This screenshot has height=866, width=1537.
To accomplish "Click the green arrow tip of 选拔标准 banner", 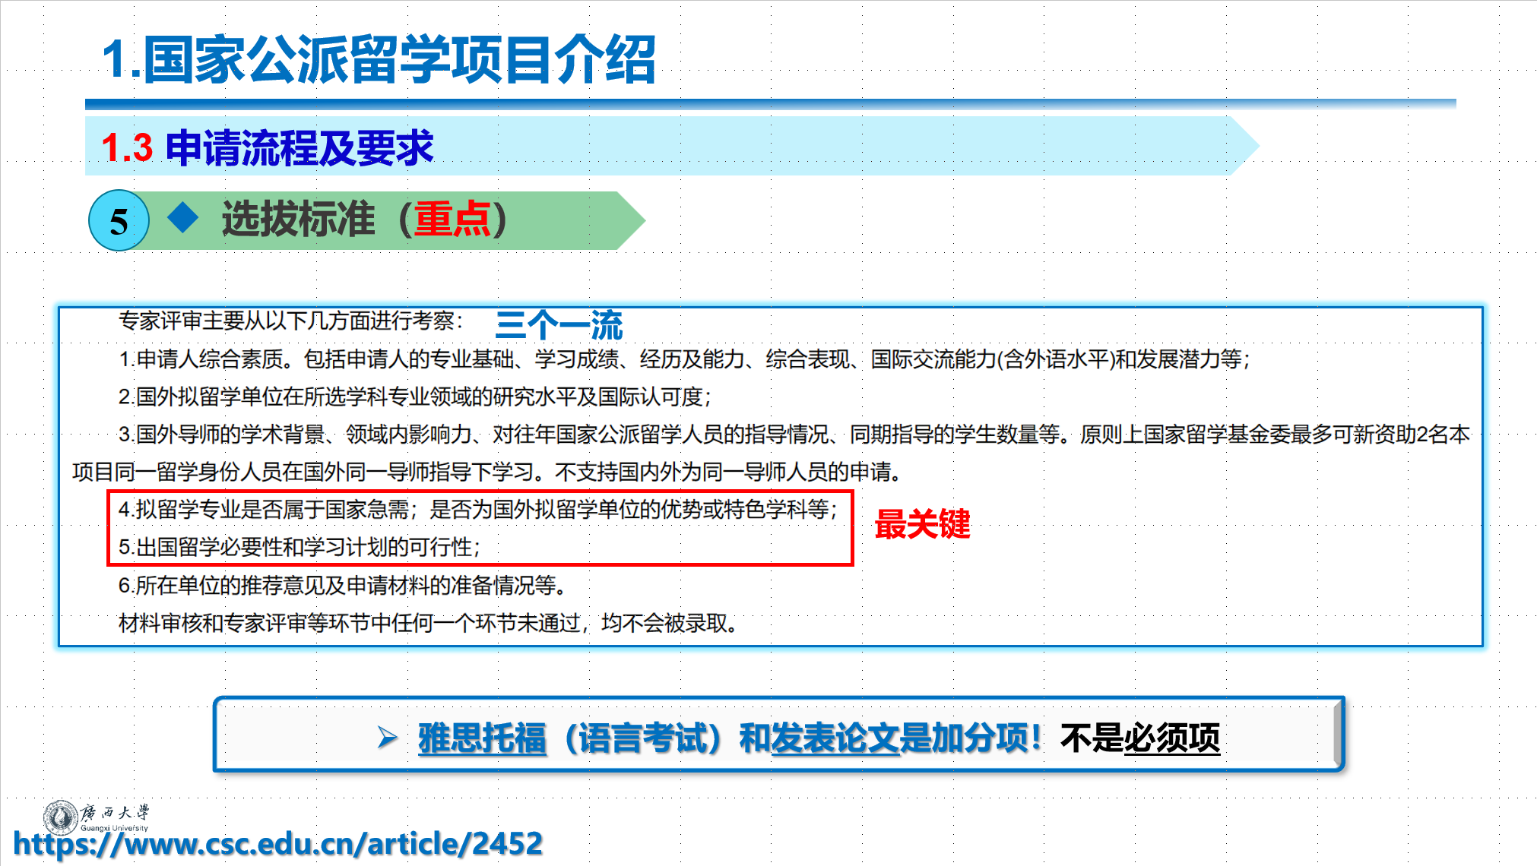I will [x=629, y=220].
